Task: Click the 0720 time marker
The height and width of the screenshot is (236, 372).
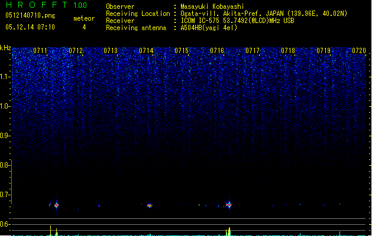Action: [x=359, y=50]
